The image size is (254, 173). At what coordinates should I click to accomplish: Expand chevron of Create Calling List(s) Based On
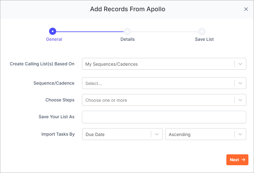[240, 64]
